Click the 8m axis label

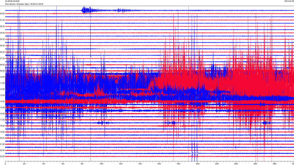[82, 164]
